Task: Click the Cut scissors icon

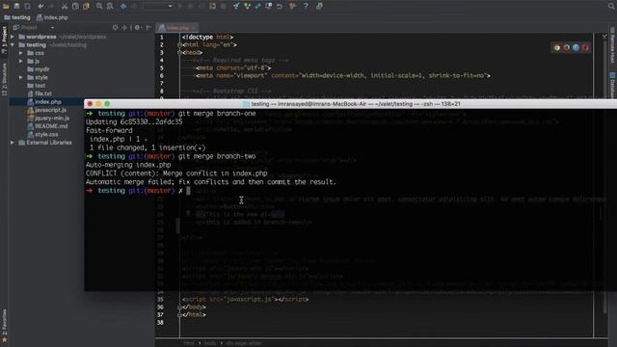Action: [x=65, y=6]
